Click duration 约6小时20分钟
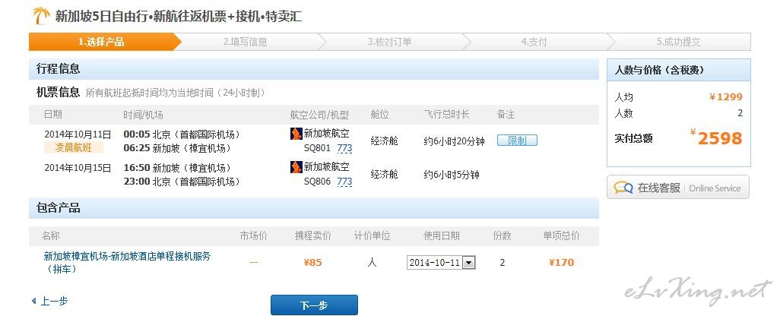The height and width of the screenshot is (316, 780). point(454,141)
